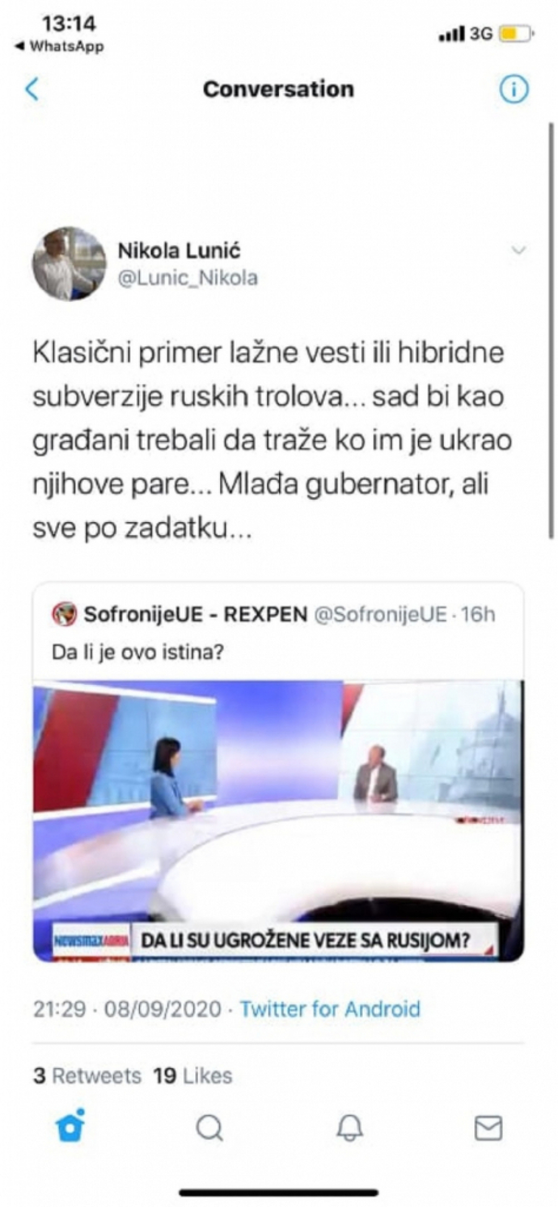Viewport: 558px width, 1207px height.
Task: Expand the tweet options chevron
Action: pyautogui.click(x=518, y=250)
